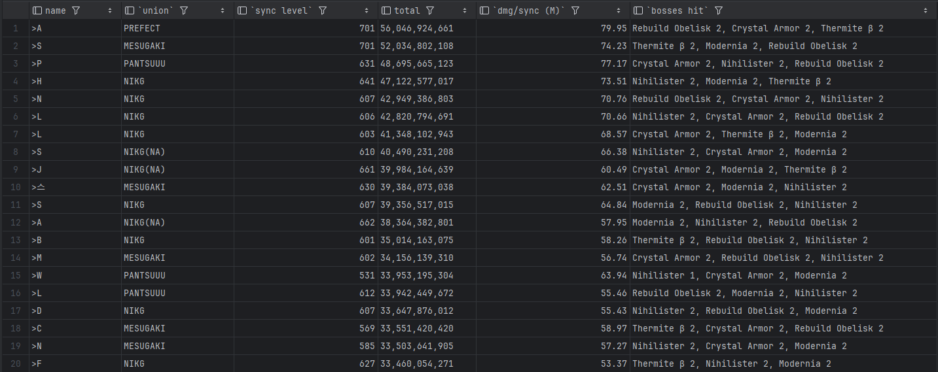Toggle sort arrows on the bosses hit column
This screenshot has width=938, height=372.
coord(926,11)
